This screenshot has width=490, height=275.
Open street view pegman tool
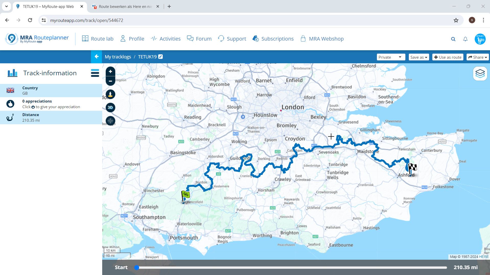tap(110, 94)
